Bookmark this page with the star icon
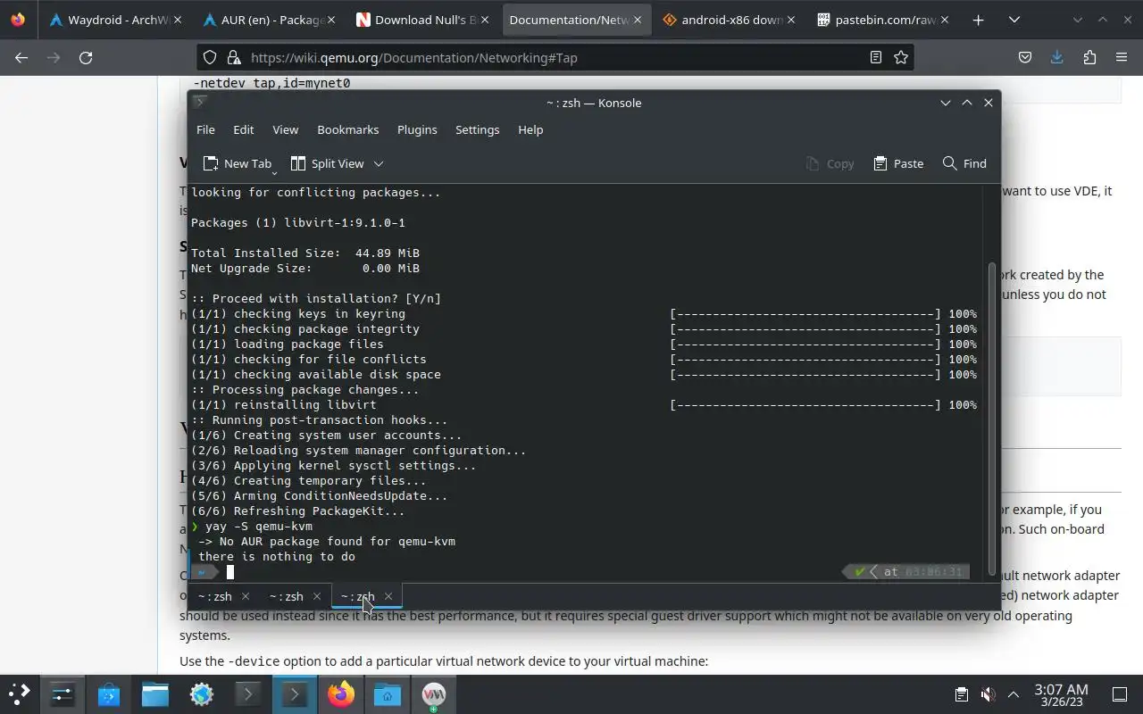This screenshot has height=714, width=1143. coord(901,57)
